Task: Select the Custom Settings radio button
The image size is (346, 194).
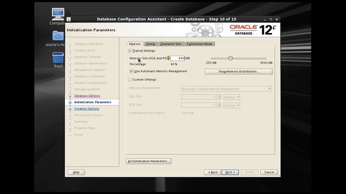Action: (x=130, y=80)
